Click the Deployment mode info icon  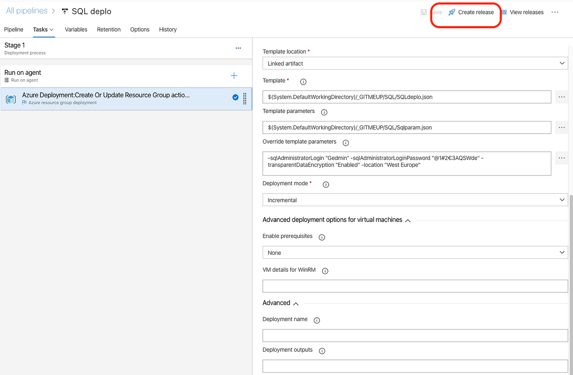[326, 184]
